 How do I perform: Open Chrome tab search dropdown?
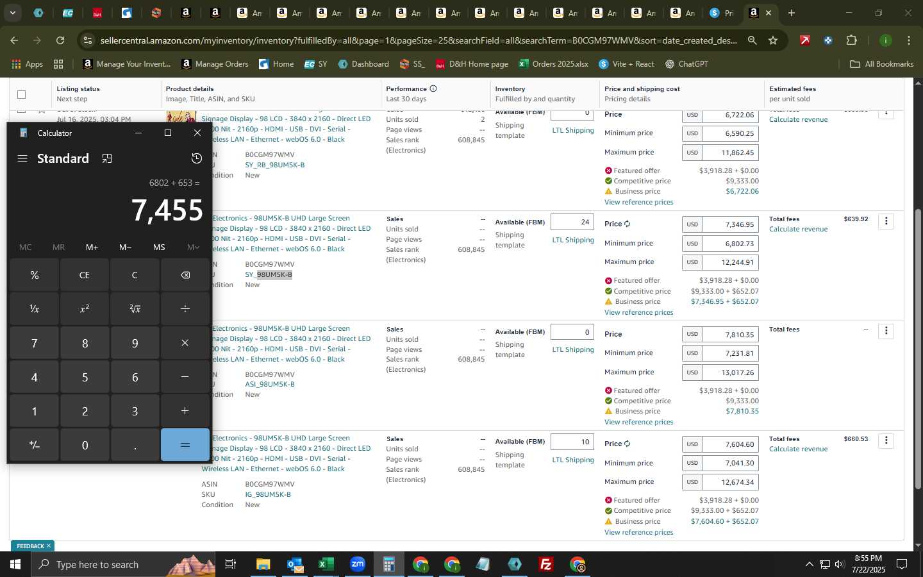click(x=12, y=13)
